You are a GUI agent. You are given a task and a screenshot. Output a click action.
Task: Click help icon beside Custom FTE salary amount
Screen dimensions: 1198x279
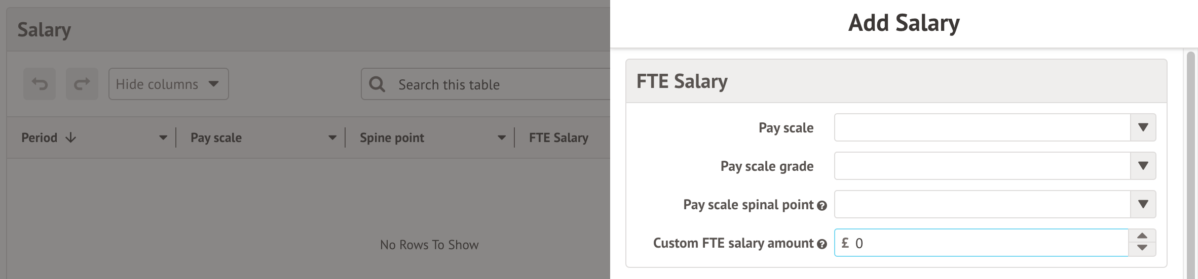(822, 244)
